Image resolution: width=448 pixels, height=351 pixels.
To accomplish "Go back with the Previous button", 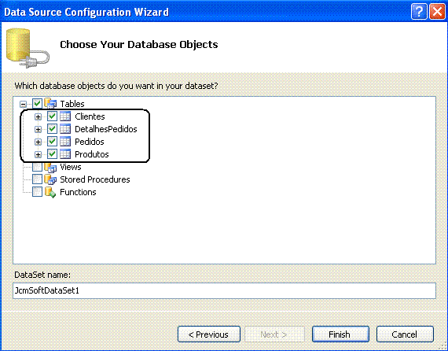I will point(209,334).
